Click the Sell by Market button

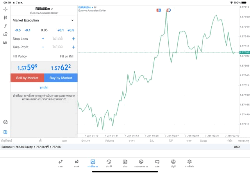pyautogui.click(x=27, y=78)
